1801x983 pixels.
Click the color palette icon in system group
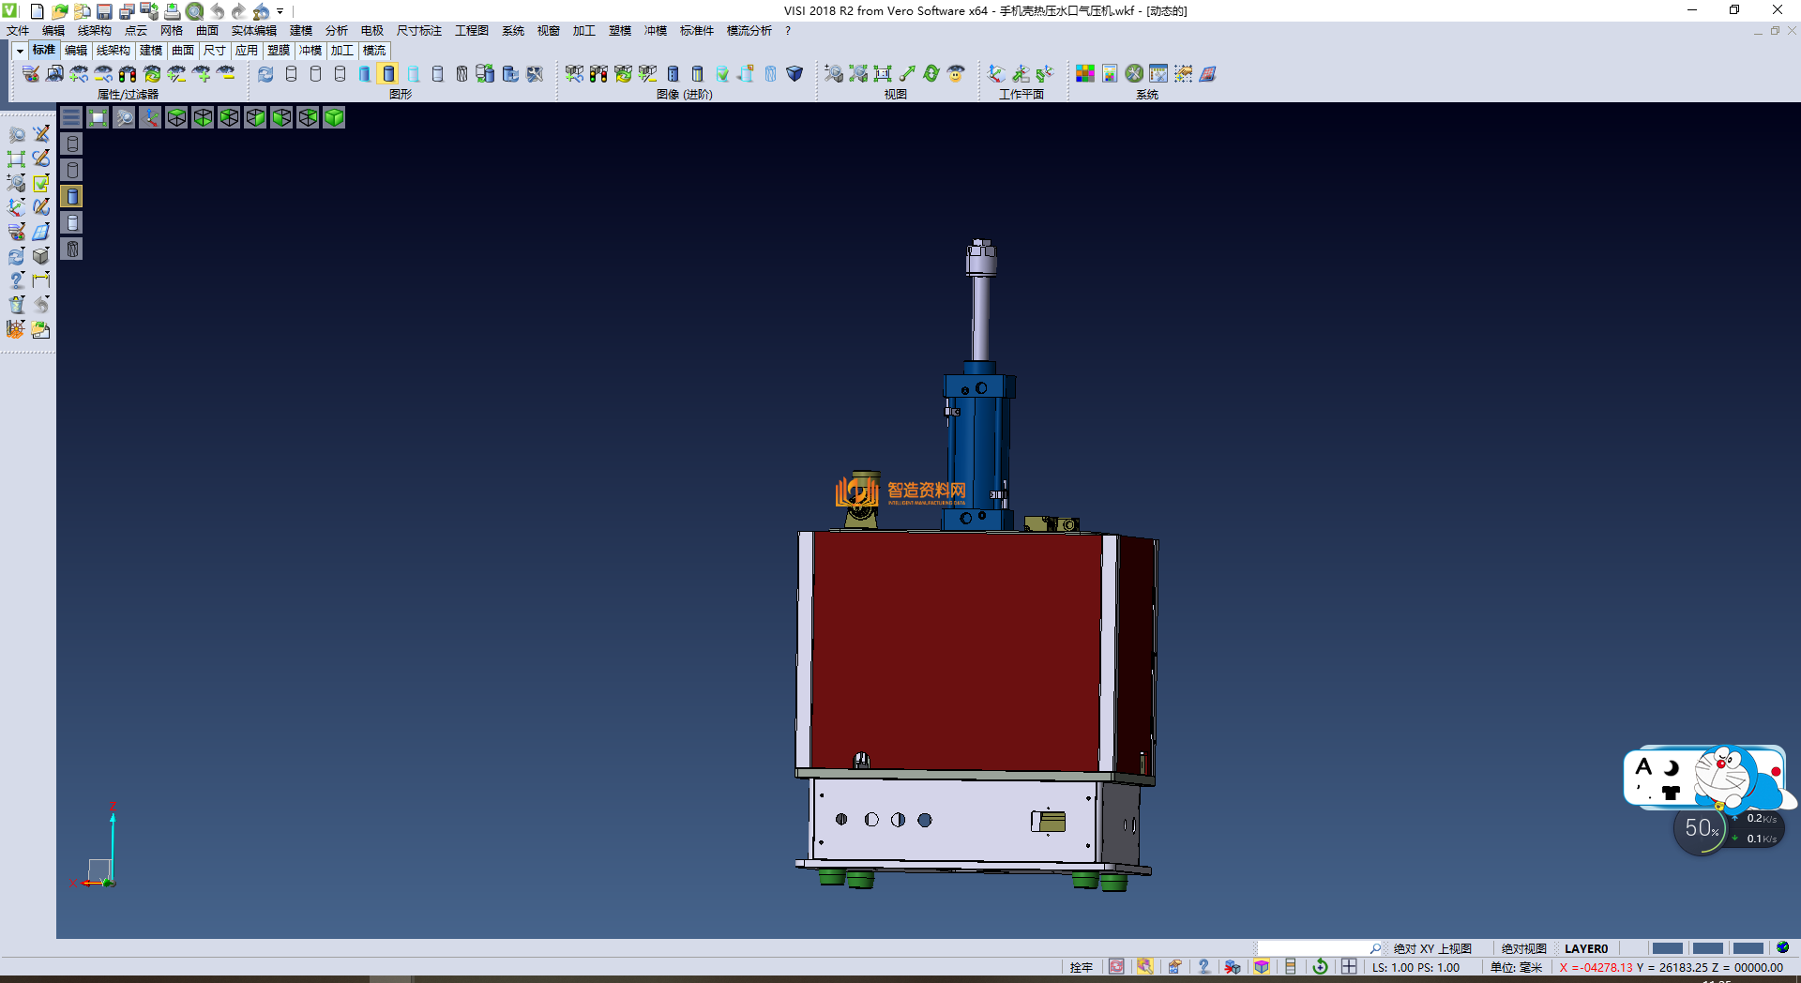point(1085,74)
